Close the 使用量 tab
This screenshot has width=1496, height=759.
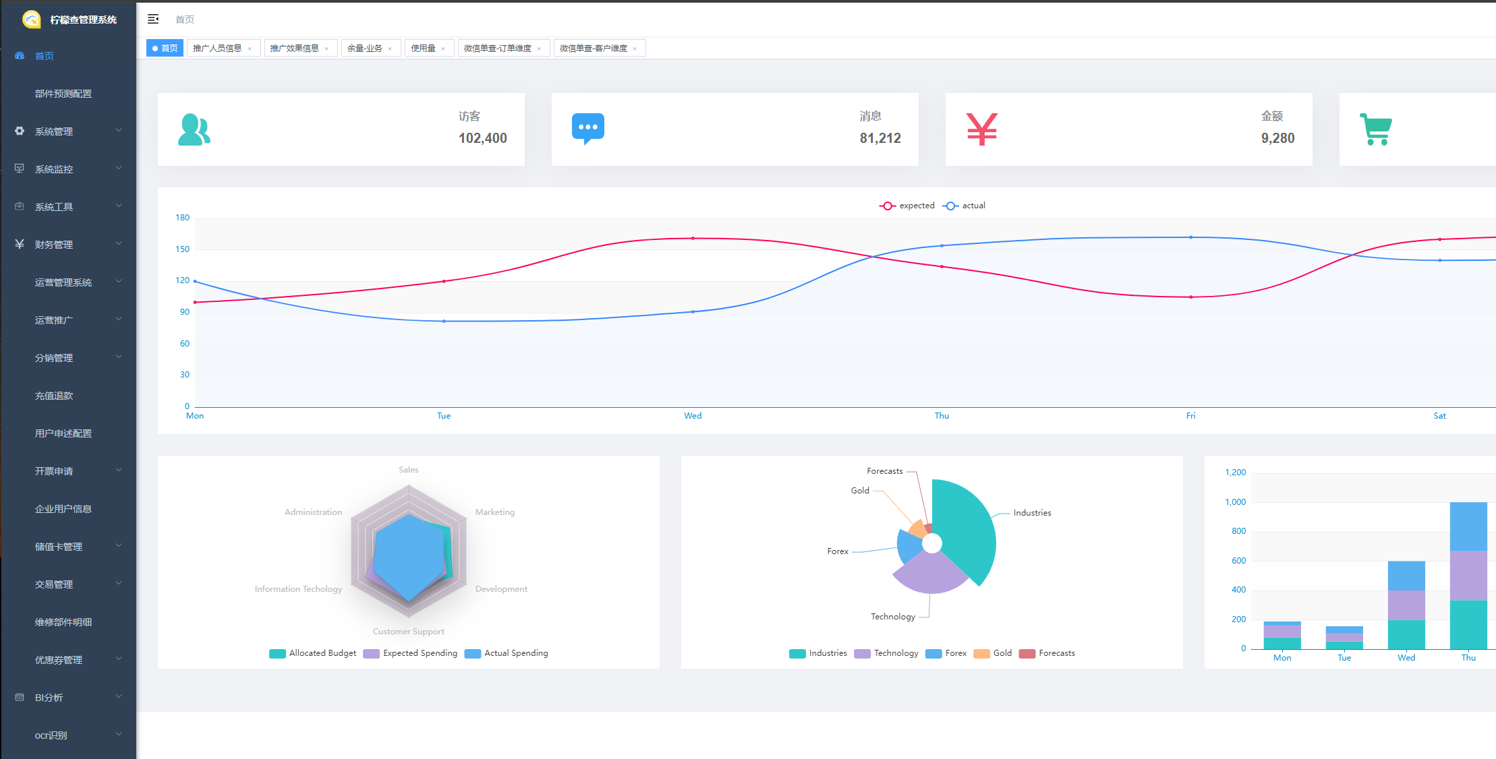coord(443,49)
